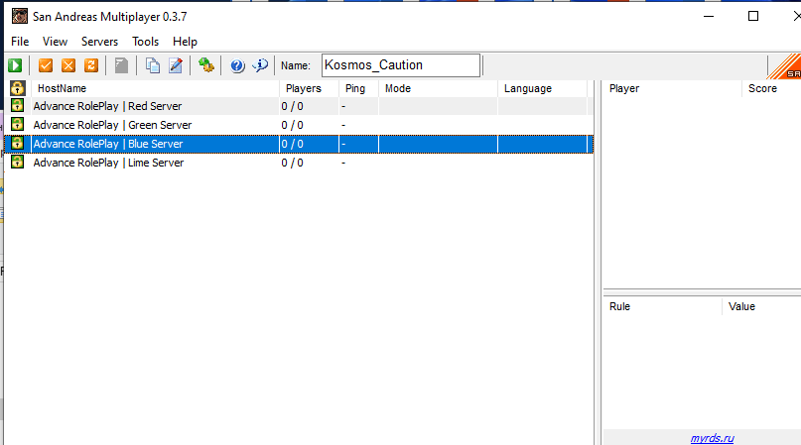Open the Servers menu
Screen dimensions: 801x445
(99, 42)
